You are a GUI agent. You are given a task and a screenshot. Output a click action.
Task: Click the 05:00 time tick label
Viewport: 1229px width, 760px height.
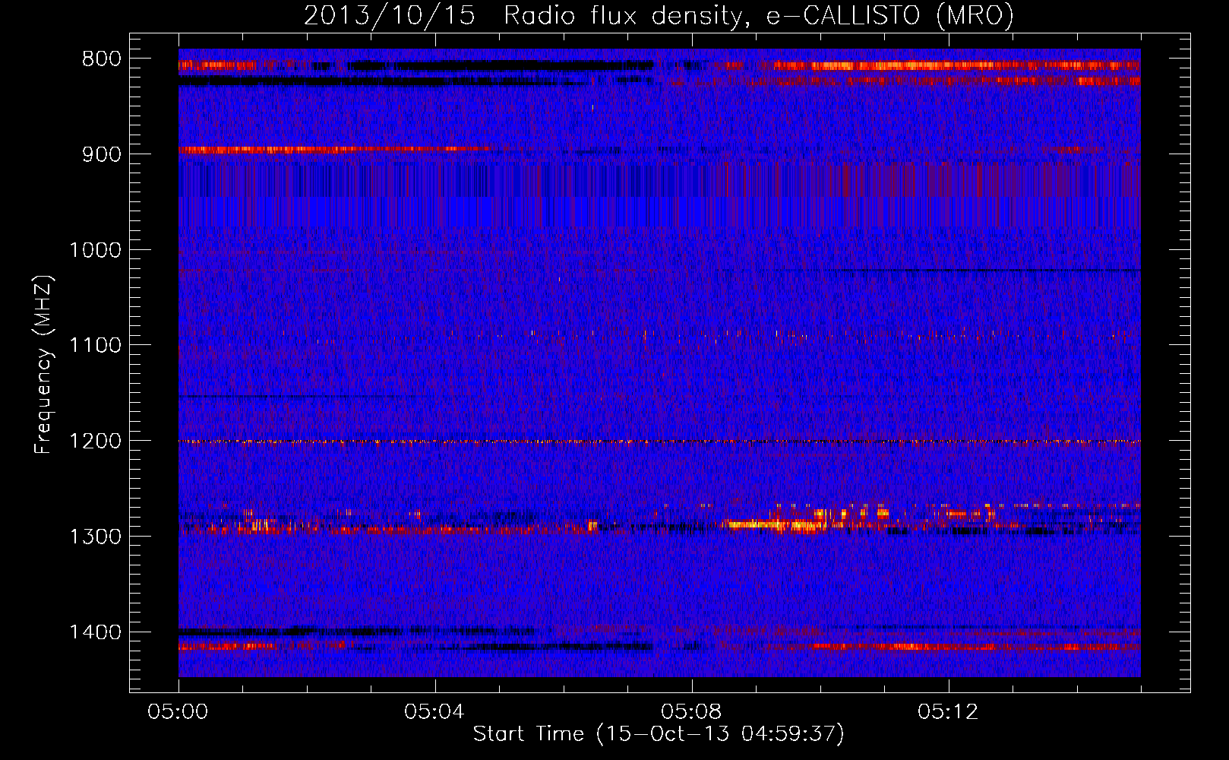[179, 712]
